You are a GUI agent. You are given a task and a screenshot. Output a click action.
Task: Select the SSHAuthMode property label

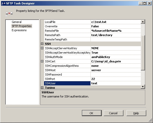[67, 57]
